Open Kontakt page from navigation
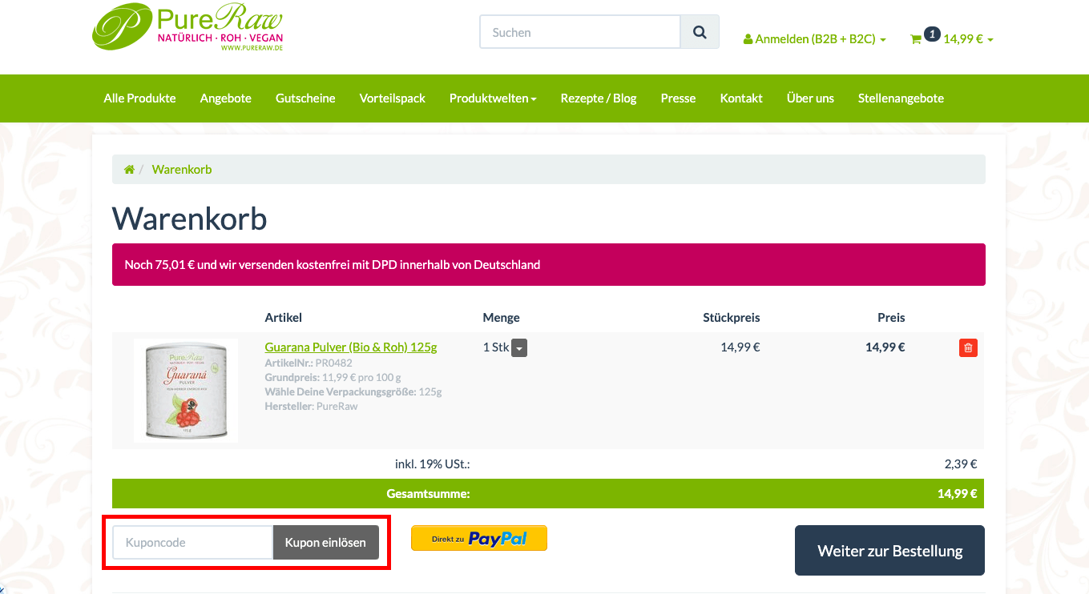The width and height of the screenshot is (1089, 594). coord(741,98)
